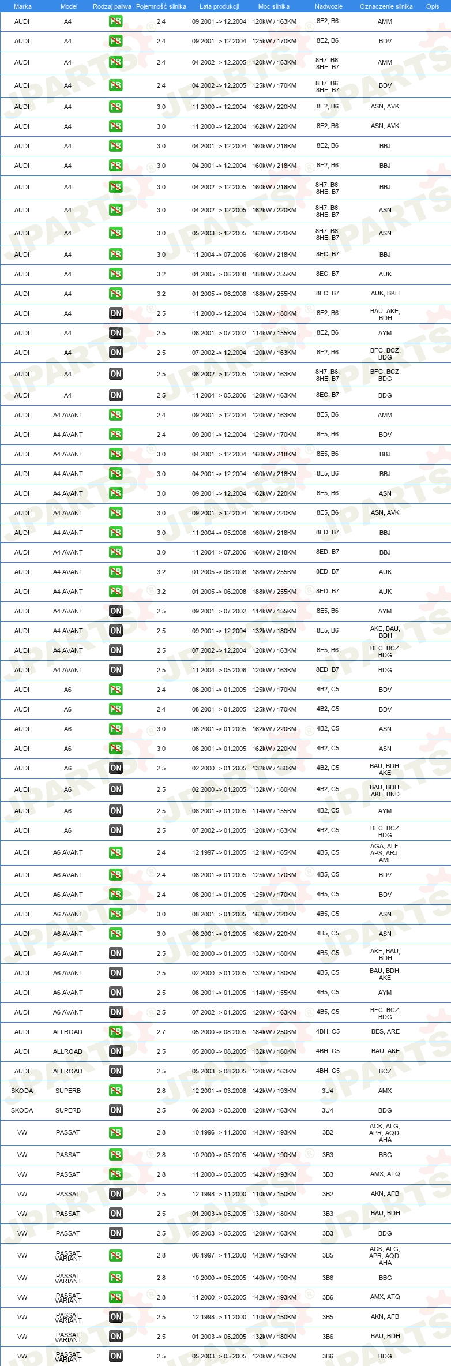Click diesel ON icon in Passat 3B2 AKN, AFB row
Image resolution: width=451 pixels, height=1366 pixels.
[x=115, y=1193]
